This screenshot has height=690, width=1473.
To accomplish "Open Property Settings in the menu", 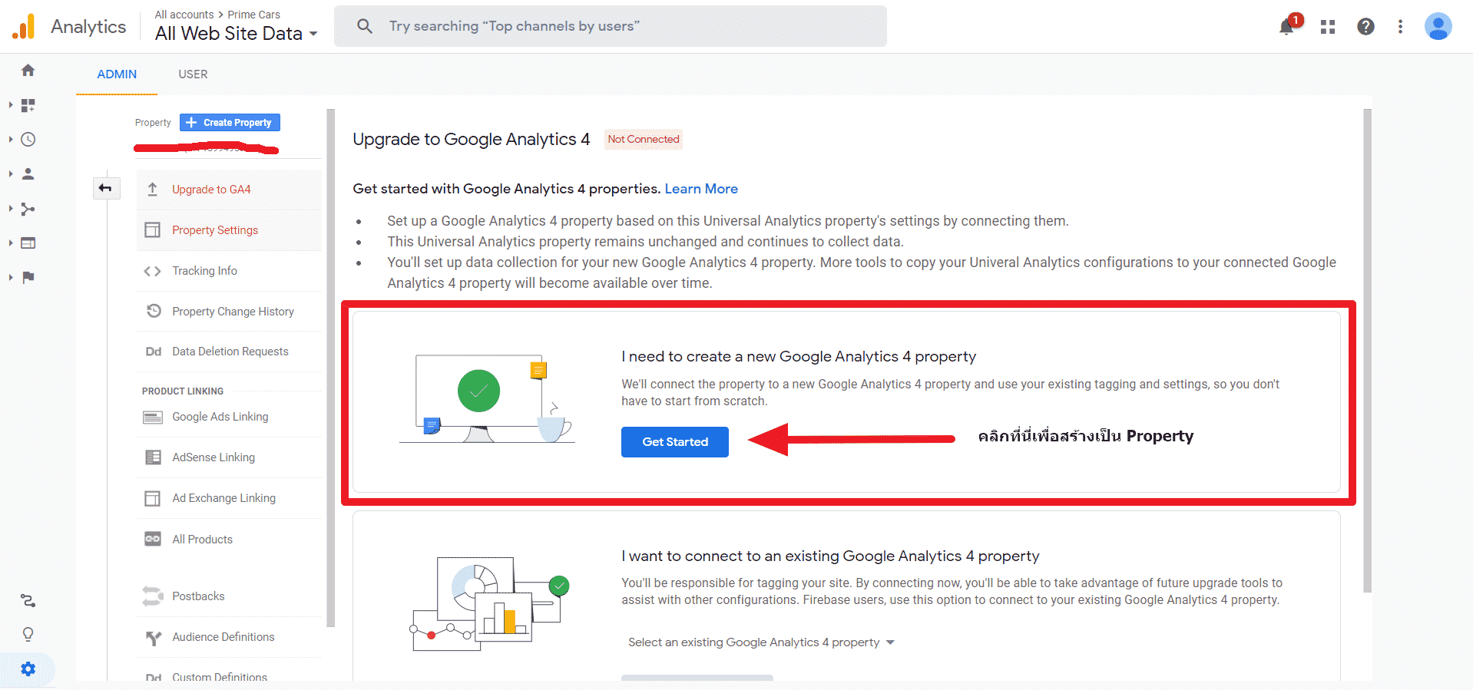I will [x=215, y=230].
